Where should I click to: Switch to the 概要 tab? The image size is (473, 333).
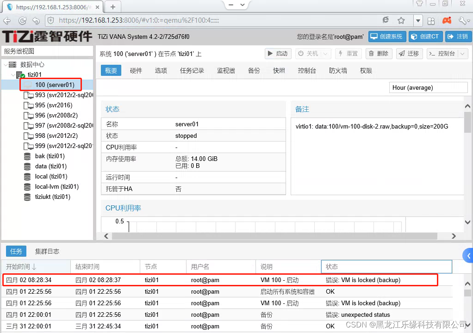[111, 70]
